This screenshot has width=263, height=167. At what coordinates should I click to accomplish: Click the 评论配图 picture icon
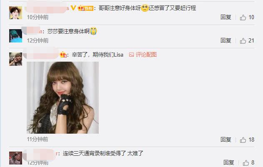coord(131,55)
